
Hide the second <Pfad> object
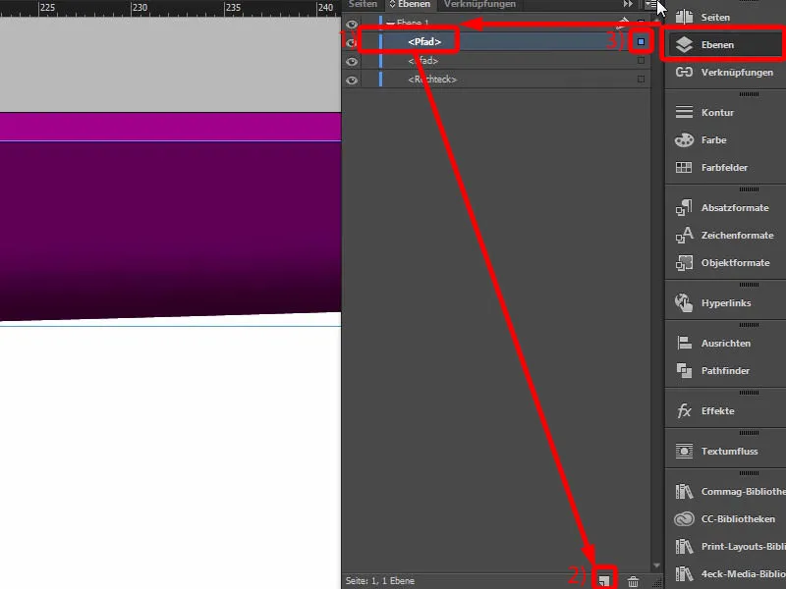click(352, 62)
